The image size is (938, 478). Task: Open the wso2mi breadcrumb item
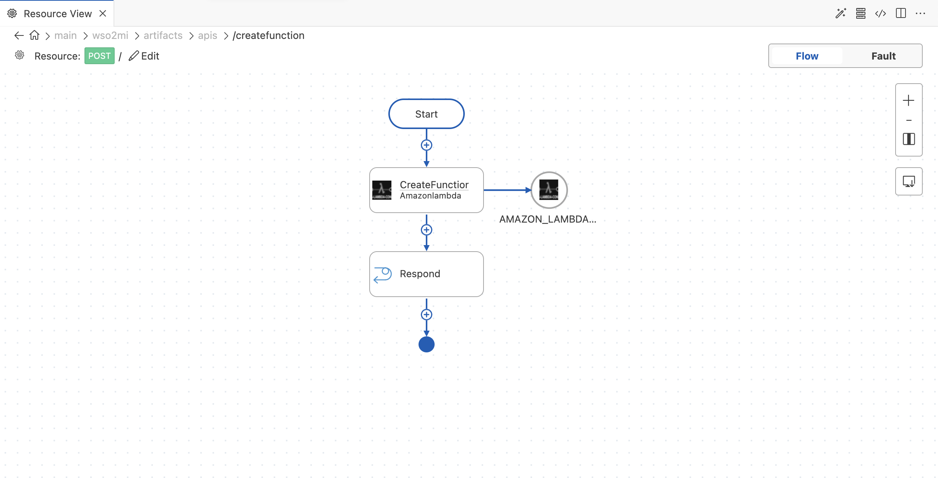(110, 36)
